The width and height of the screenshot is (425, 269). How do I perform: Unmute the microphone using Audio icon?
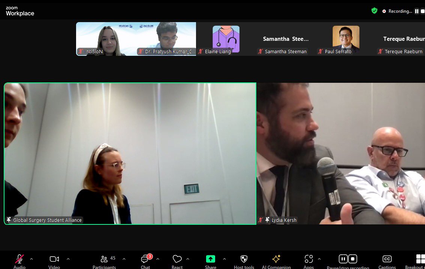[x=19, y=259]
